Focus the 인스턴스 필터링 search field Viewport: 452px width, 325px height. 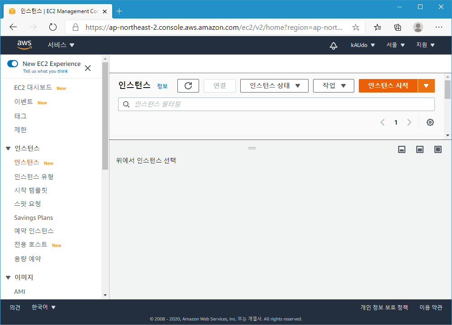click(276, 104)
